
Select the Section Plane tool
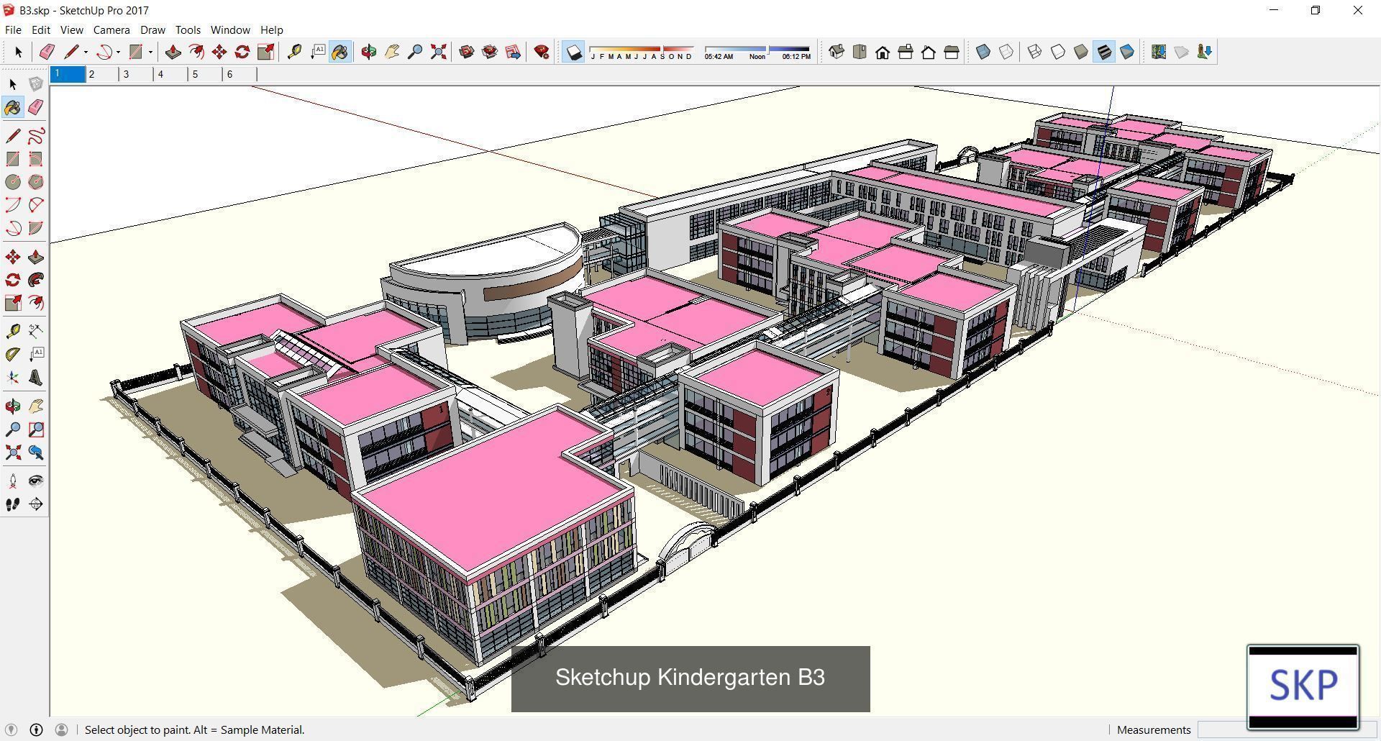pyautogui.click(x=36, y=504)
